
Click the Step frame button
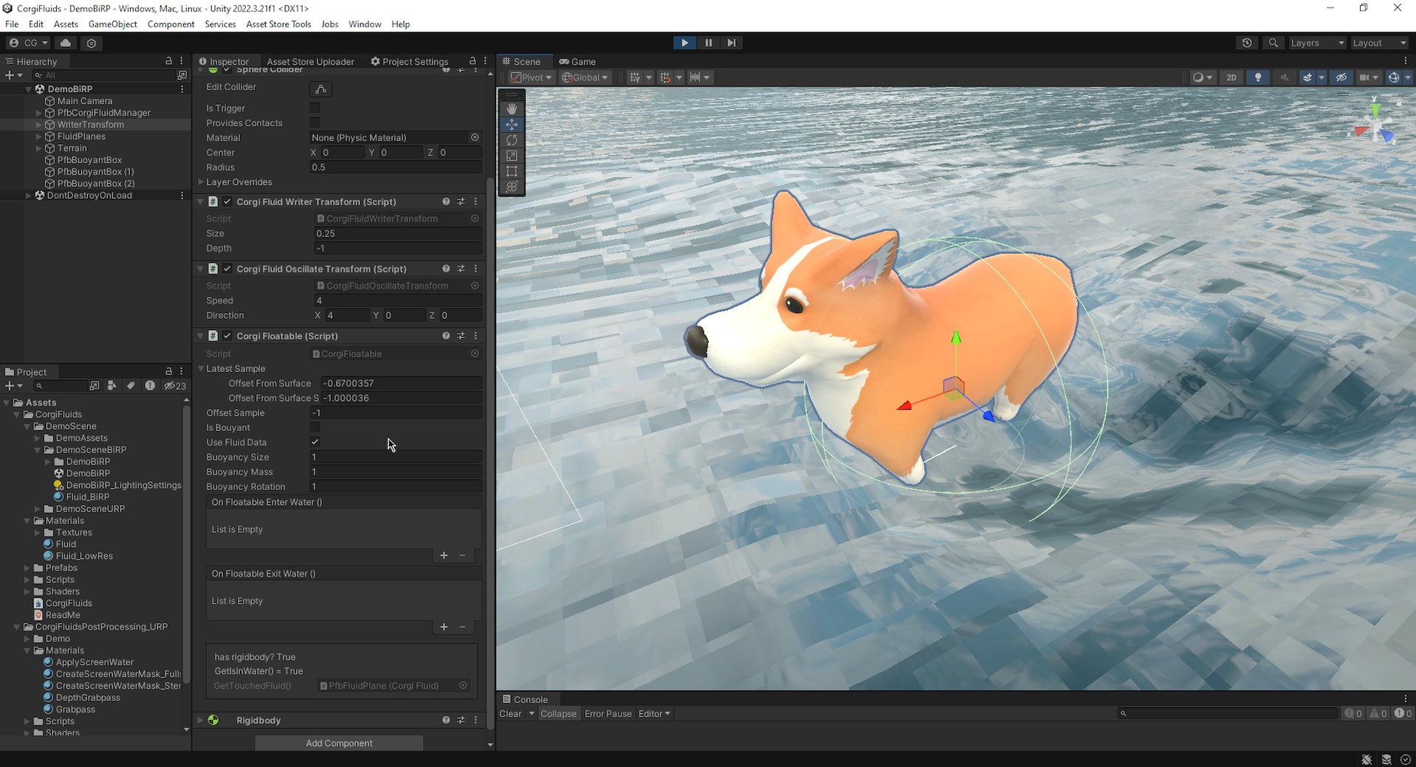coord(731,43)
